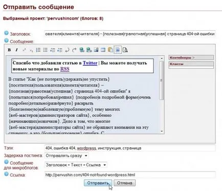Toggle HTML source view in the editor
222x191 pixels.
tap(118, 50)
